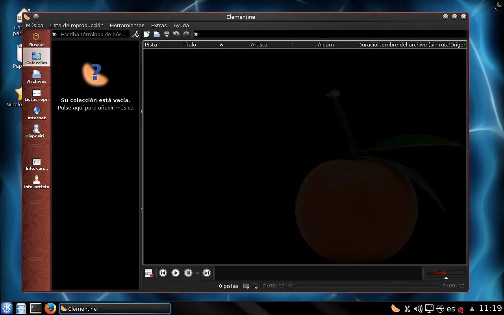The image size is (504, 315).
Task: Open the volume tray icon
Action: point(418,309)
